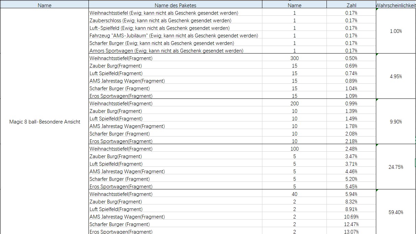Click Eros Sportwagen(Fragment) in the 2.18% row
This screenshot has height=234, width=416.
pyautogui.click(x=175, y=141)
